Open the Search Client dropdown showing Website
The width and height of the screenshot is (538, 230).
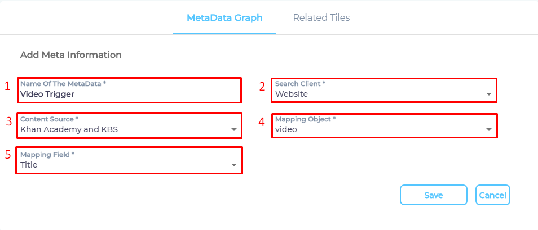[378, 94]
